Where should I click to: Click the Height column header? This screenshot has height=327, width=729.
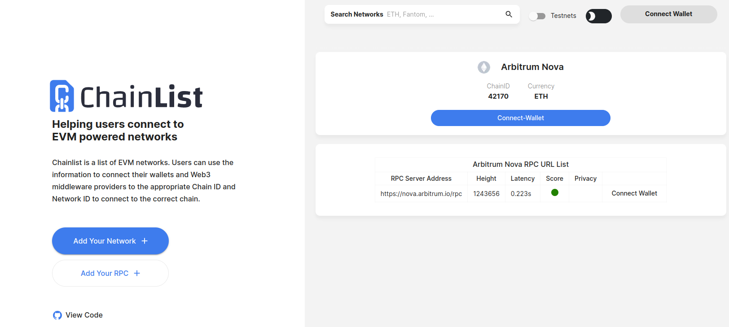click(486, 179)
